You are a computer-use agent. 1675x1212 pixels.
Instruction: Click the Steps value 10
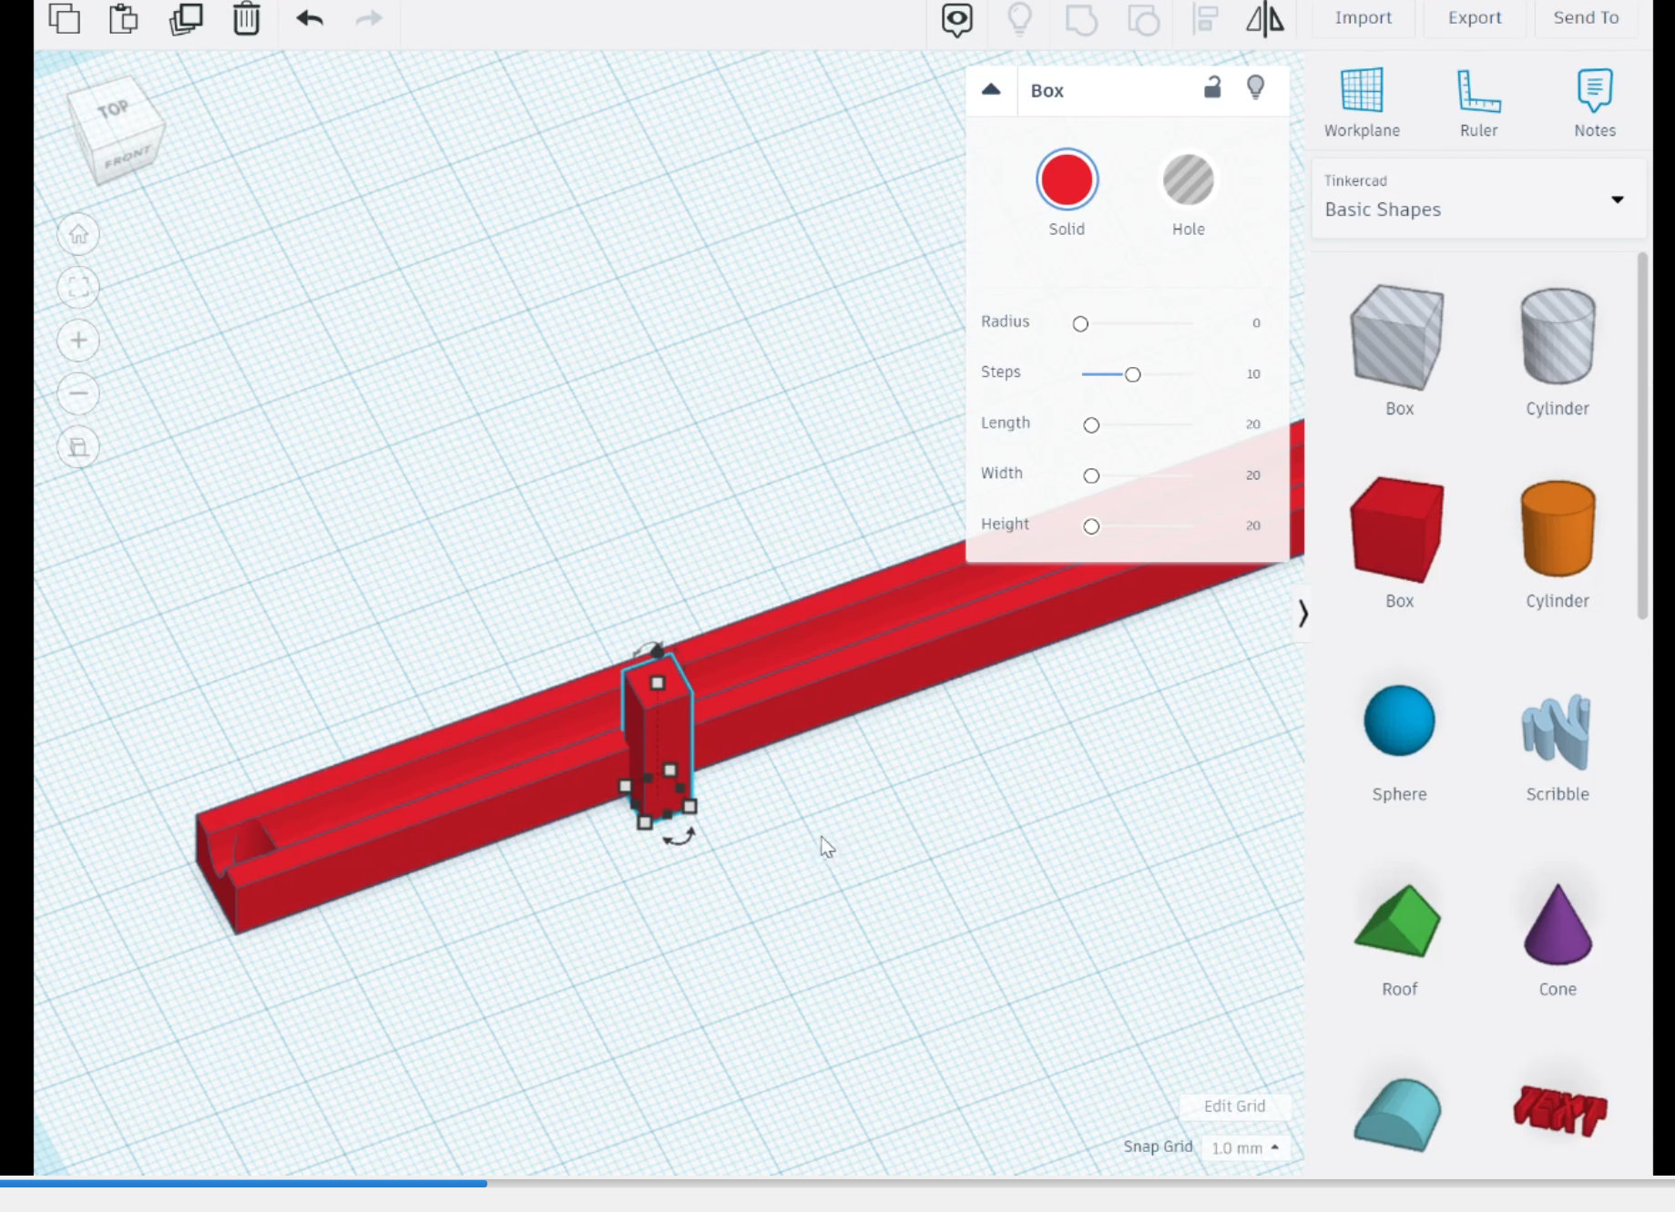click(x=1253, y=374)
